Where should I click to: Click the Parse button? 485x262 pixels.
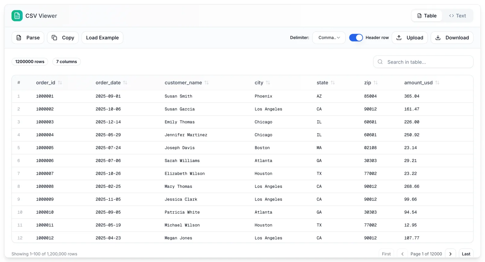pyautogui.click(x=28, y=38)
